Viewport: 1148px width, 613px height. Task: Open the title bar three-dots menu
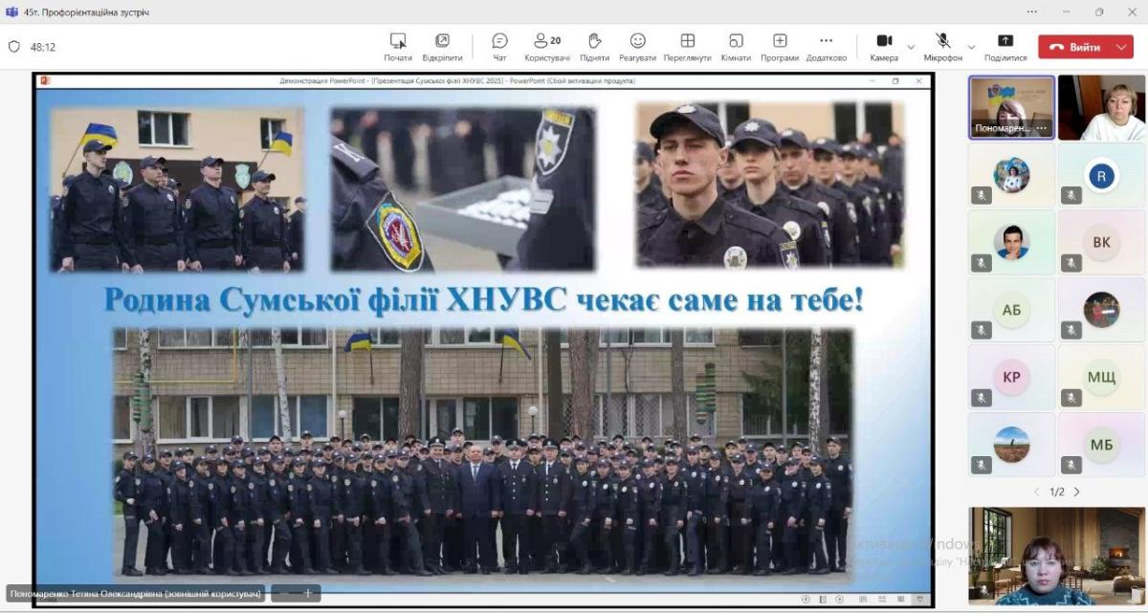click(x=1031, y=11)
